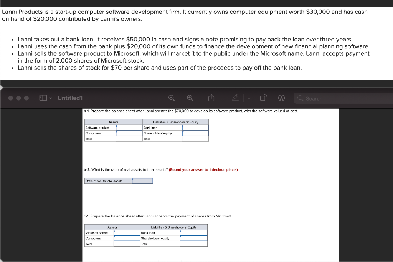Image resolution: width=393 pixels, height=262 pixels.
Task: Click the '$70 per share' bullet sentence
Action: coord(160,68)
